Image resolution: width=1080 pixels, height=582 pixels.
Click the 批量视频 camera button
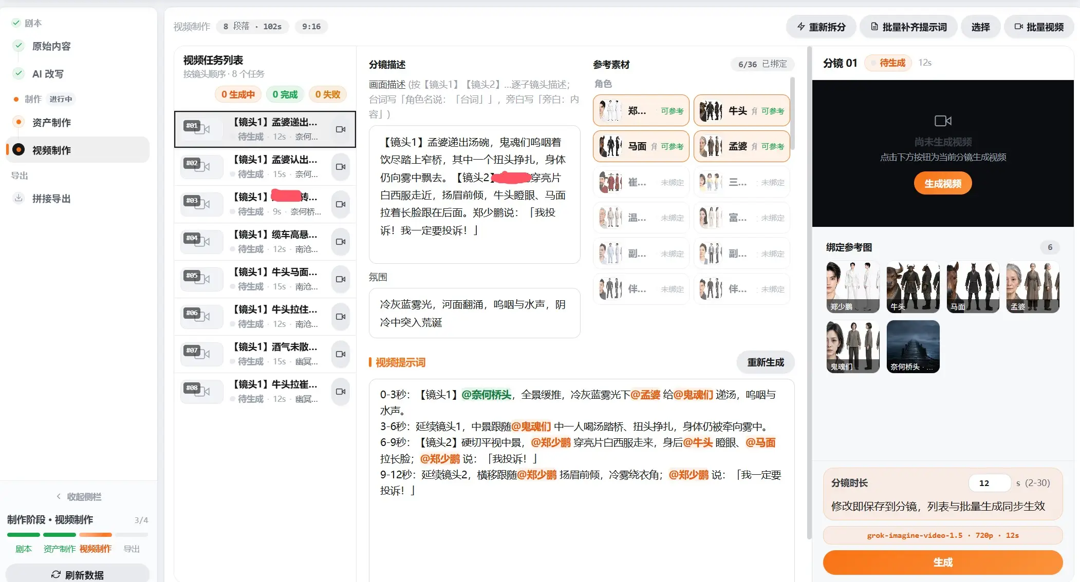point(1039,27)
